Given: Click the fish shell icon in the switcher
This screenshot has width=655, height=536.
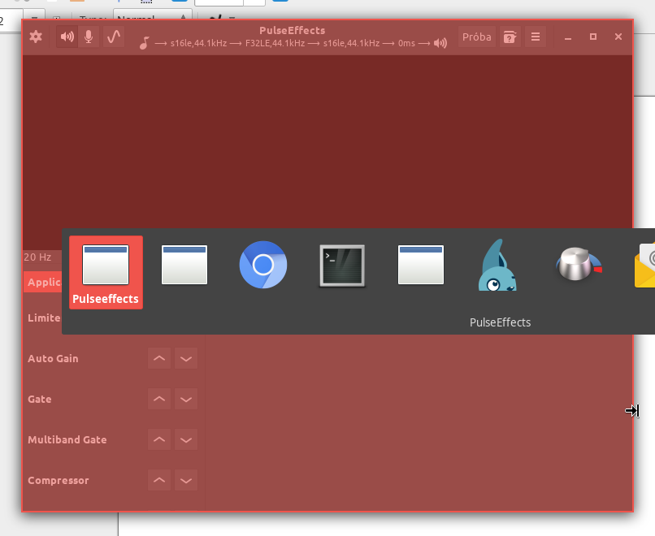Looking at the screenshot, I should 499,265.
